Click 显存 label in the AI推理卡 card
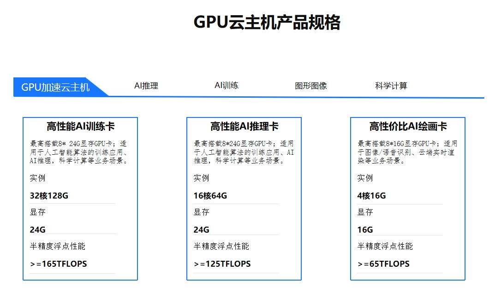 tap(201, 212)
